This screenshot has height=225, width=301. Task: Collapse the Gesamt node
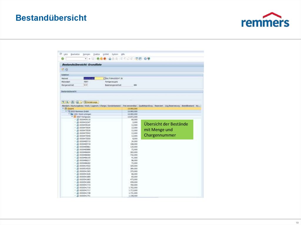pos(63,109)
